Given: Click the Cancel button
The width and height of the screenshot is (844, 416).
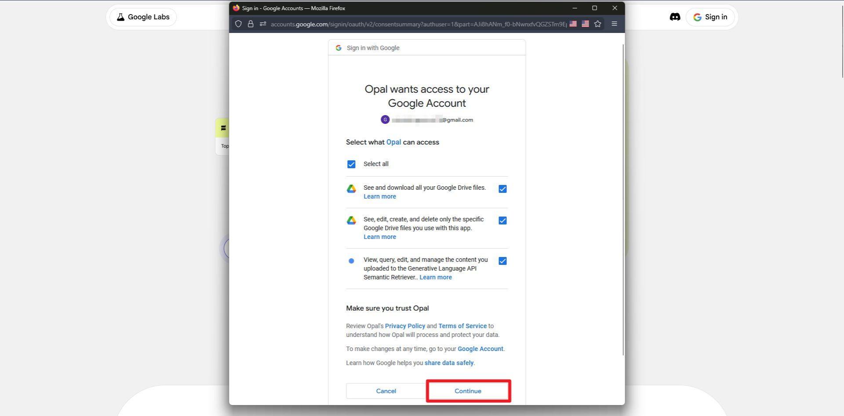Looking at the screenshot, I should (386, 391).
